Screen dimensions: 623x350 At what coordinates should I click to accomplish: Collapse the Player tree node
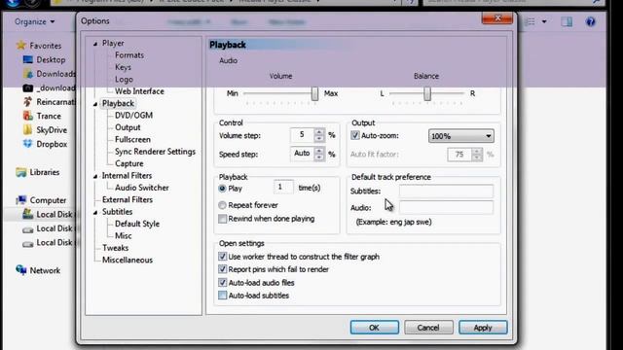click(x=95, y=44)
